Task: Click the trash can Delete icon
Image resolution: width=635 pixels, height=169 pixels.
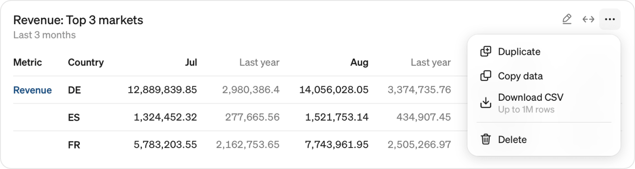Action: [x=486, y=139]
